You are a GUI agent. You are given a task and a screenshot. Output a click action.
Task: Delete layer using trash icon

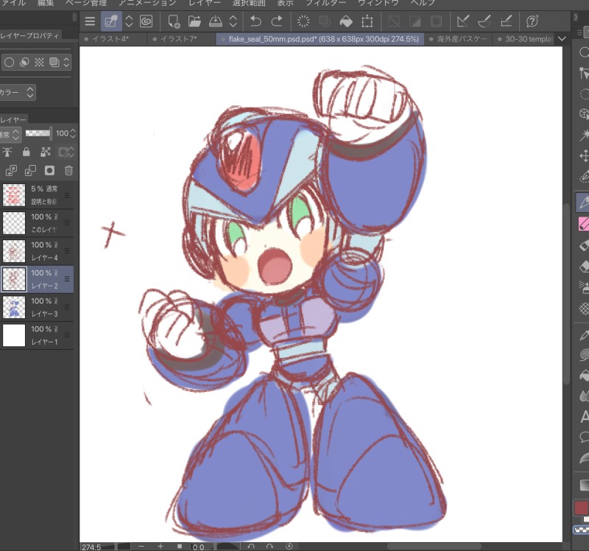[x=68, y=171]
